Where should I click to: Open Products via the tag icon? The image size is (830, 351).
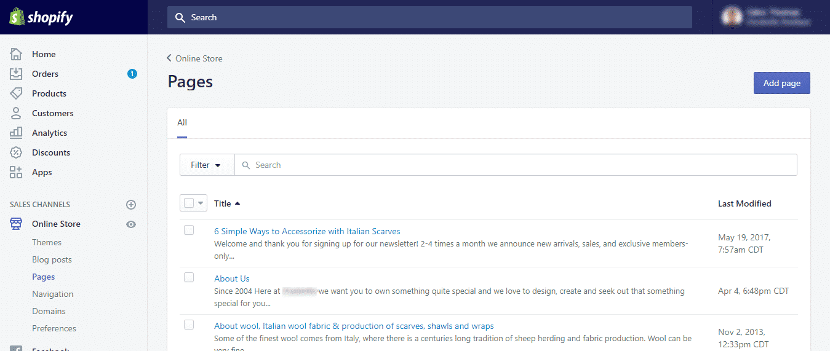(x=16, y=93)
